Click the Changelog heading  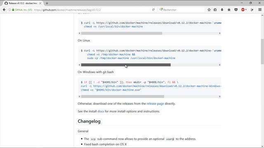coord(89,121)
